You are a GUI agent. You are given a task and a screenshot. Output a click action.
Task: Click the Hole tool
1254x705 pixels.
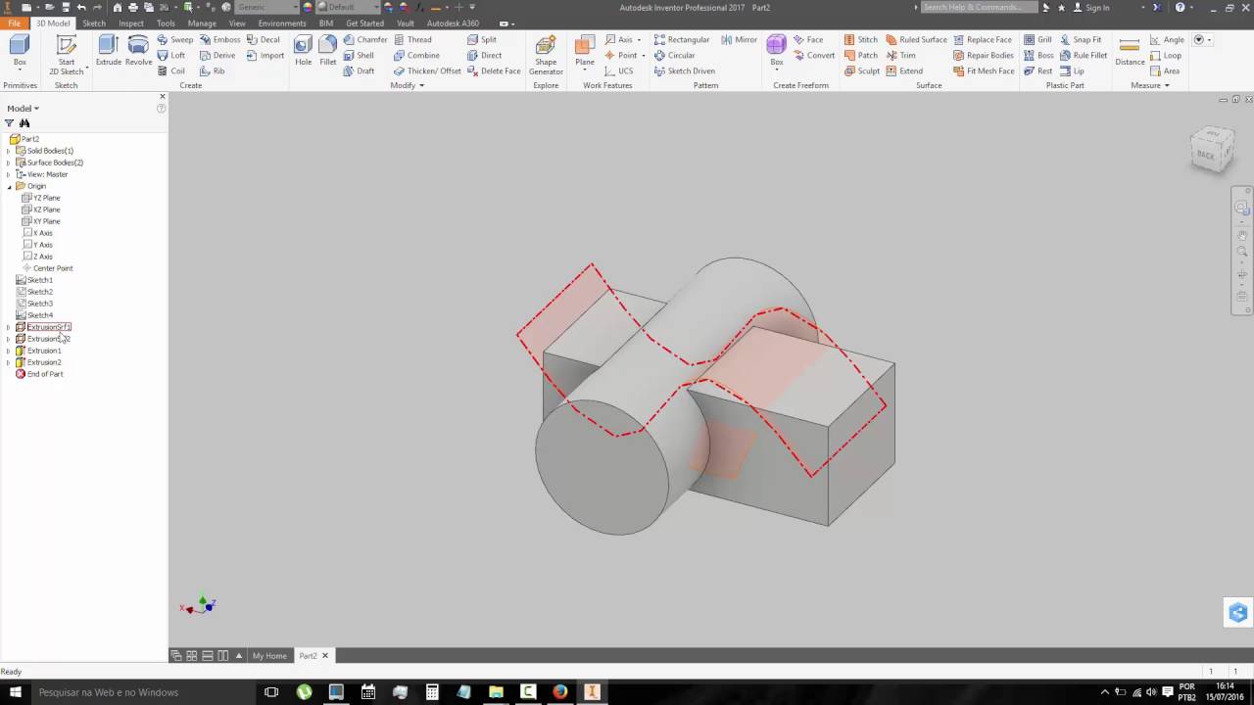click(304, 51)
